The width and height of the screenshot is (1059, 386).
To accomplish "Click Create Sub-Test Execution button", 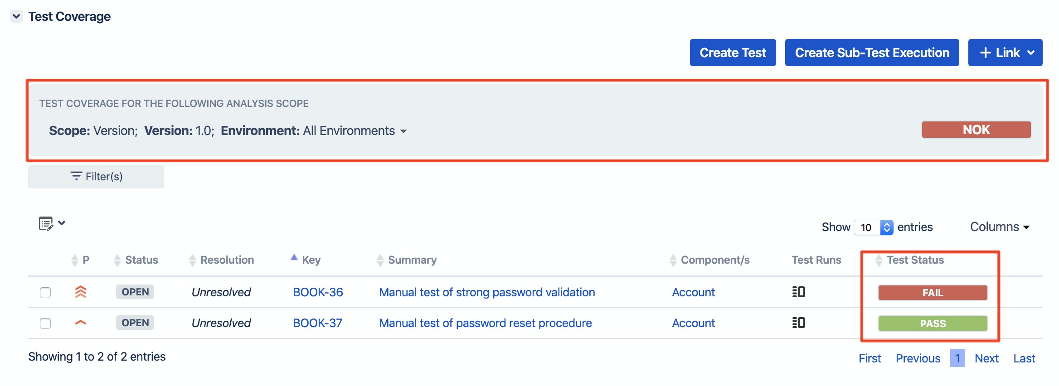I will pyautogui.click(x=872, y=53).
